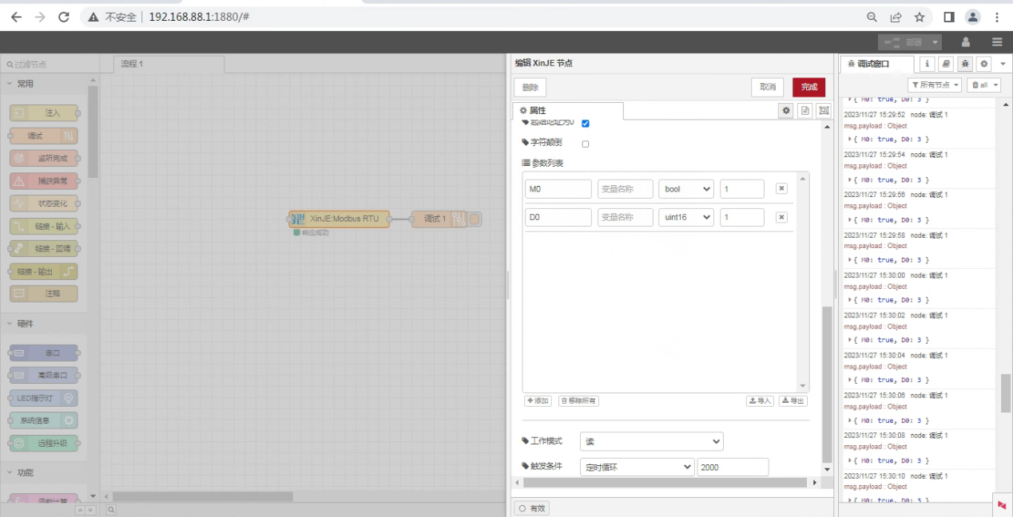Viewport: 1013px width, 517px height.
Task: Expand all palette categories arrow
Action: tap(90, 510)
